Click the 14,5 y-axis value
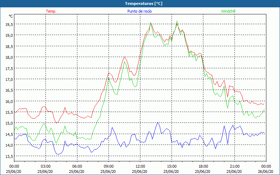Viewport: 280px width, 175px height. (x=9, y=134)
